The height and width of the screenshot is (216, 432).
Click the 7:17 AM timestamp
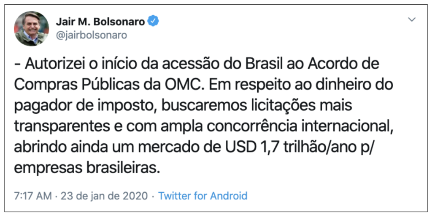coord(32,196)
